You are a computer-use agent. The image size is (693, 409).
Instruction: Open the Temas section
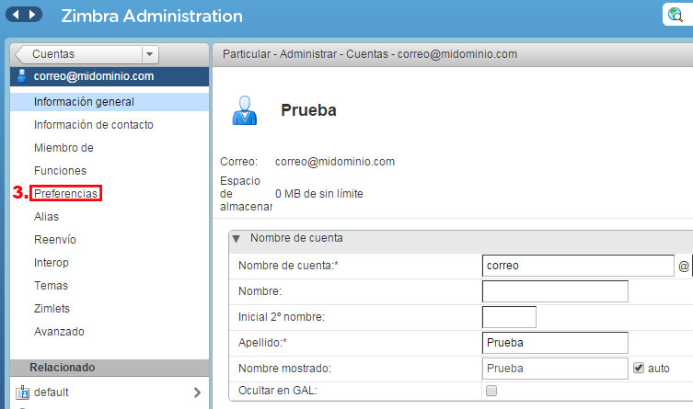pos(51,286)
